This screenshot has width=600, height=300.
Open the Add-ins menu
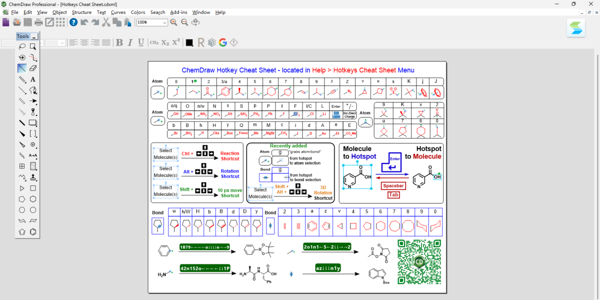coord(178,12)
